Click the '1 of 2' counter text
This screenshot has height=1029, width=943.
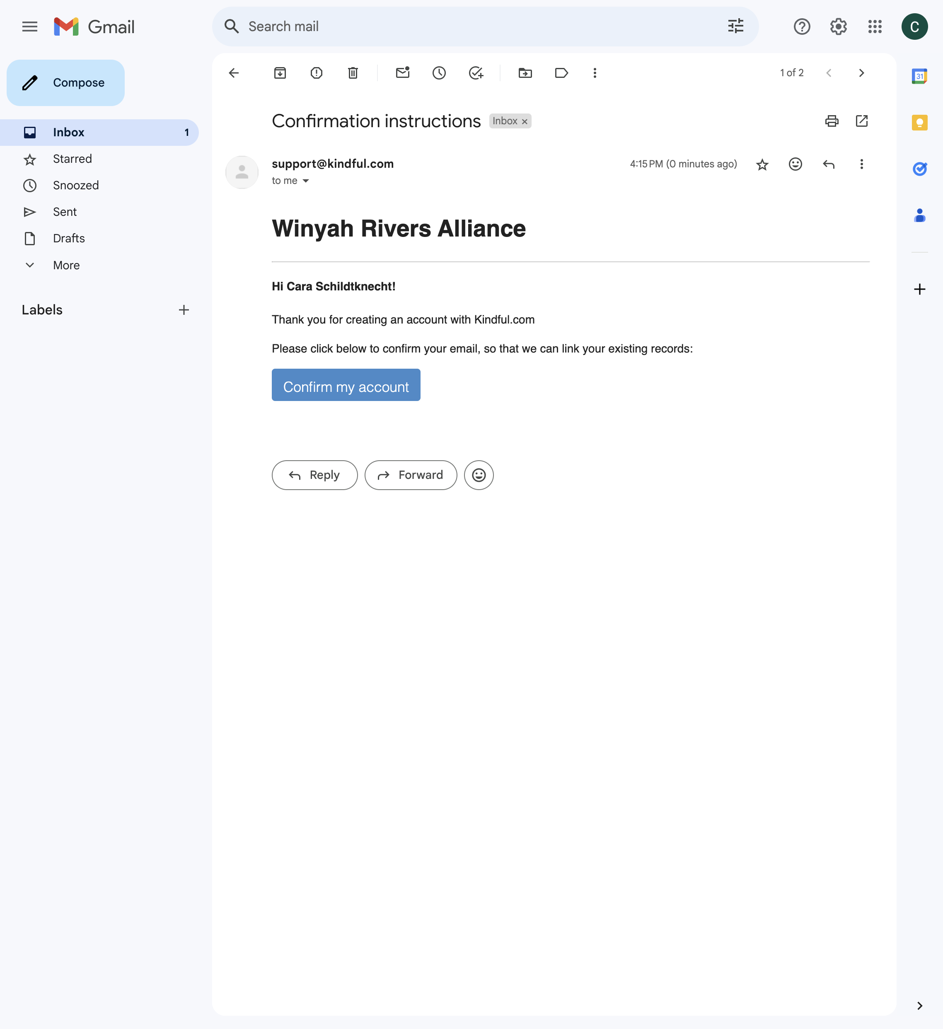pyautogui.click(x=791, y=73)
